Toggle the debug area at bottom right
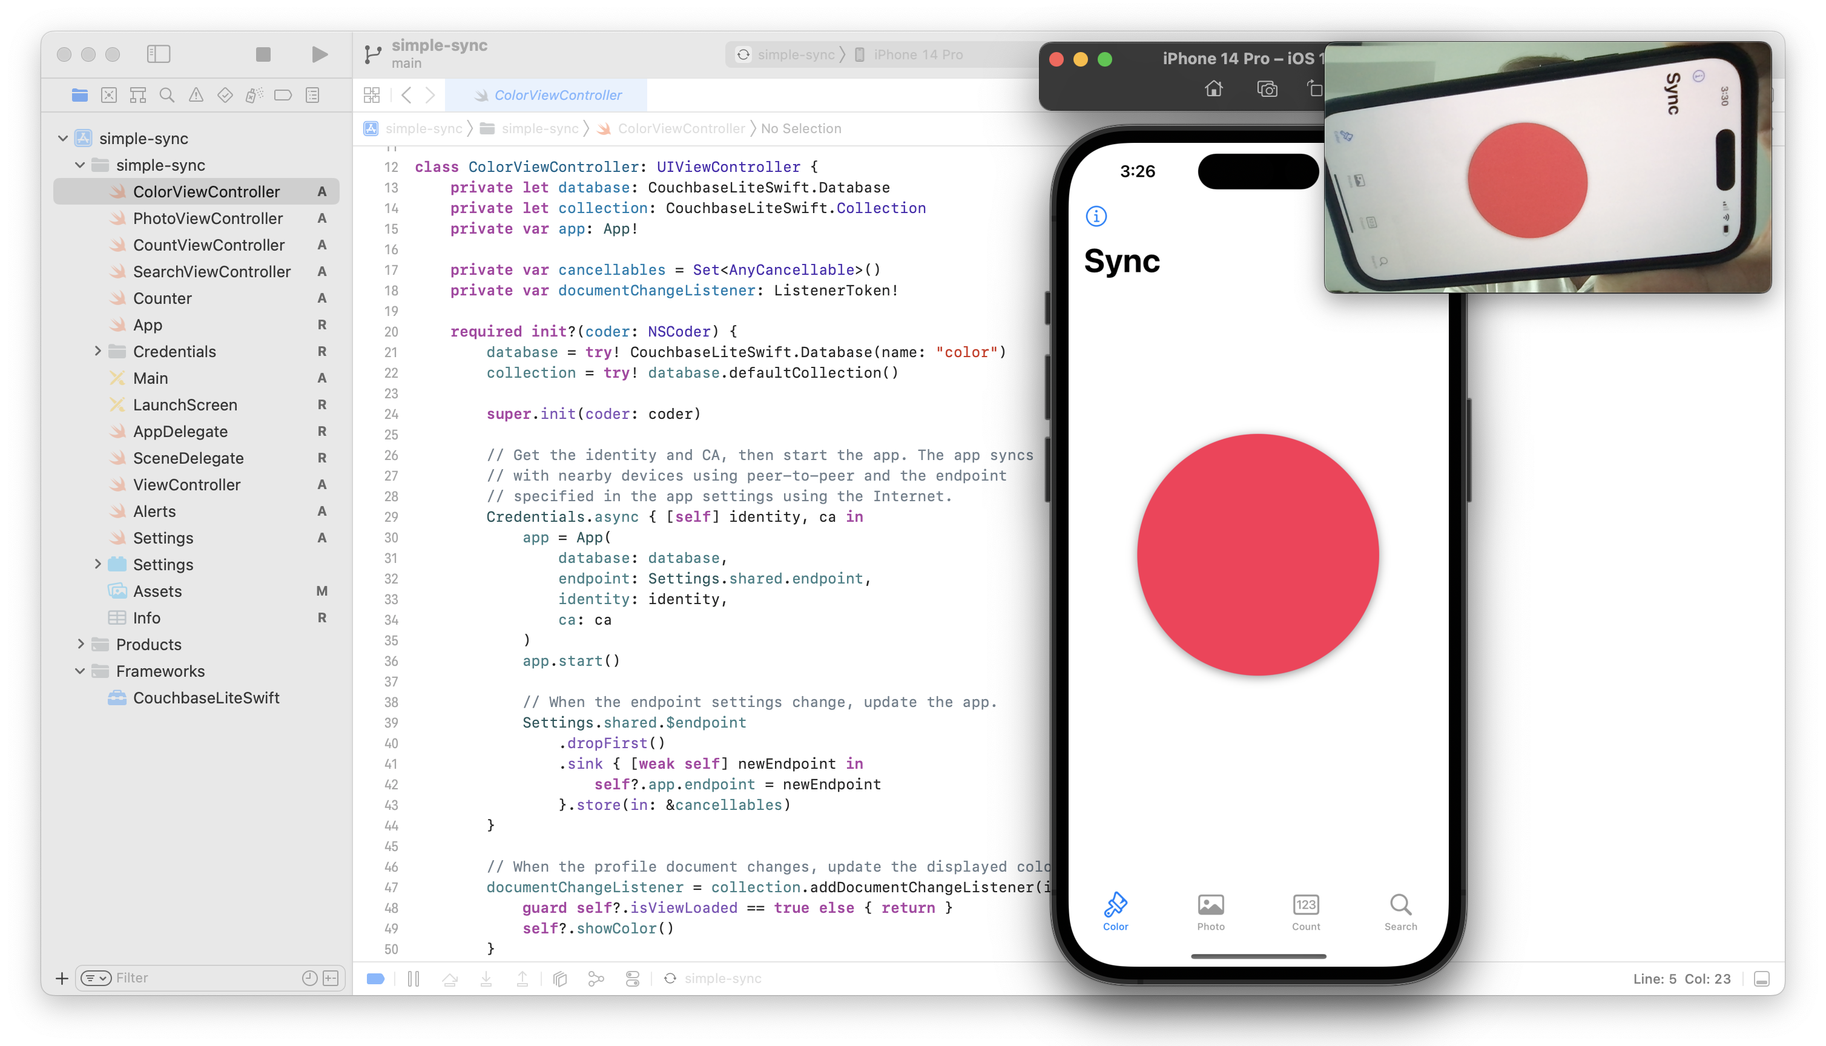The image size is (1826, 1046). 1761,978
